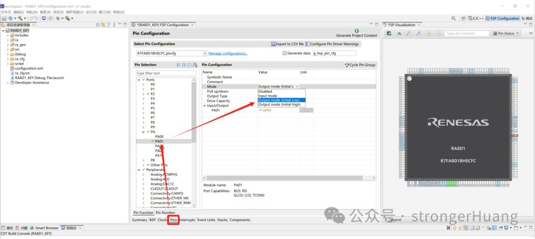Image resolution: width=535 pixels, height=239 pixels.
Task: Switch to the Stacks tab
Action: pyautogui.click(x=222, y=220)
